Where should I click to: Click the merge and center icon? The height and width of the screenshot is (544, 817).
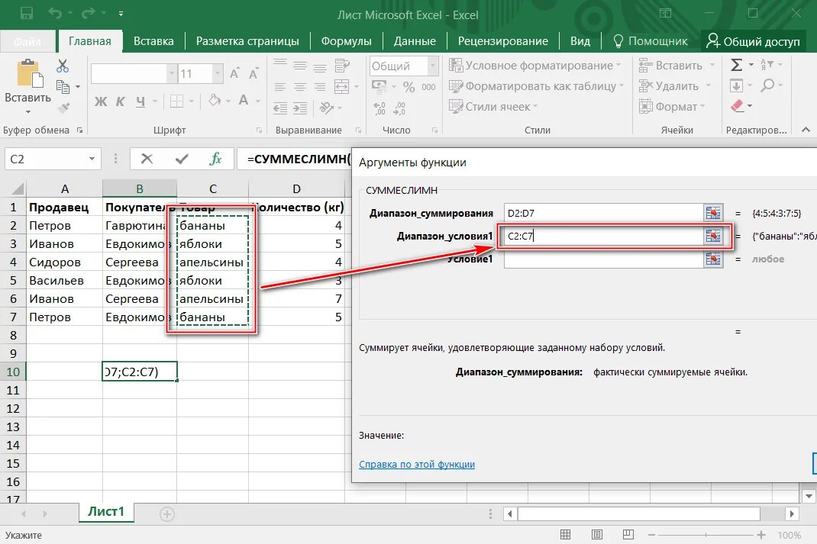click(x=342, y=86)
